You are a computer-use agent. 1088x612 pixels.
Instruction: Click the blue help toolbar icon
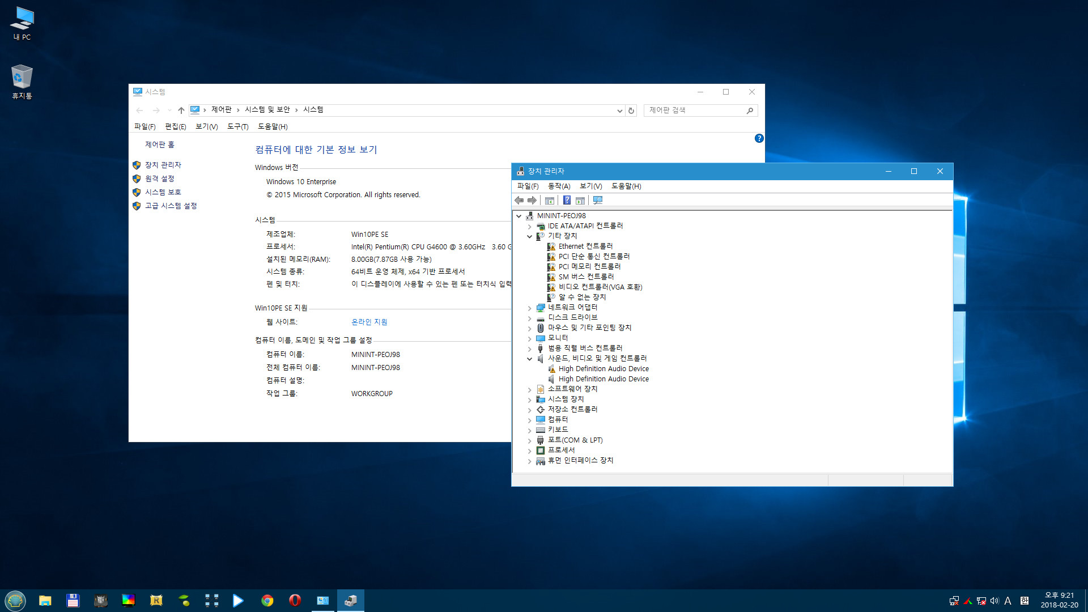tap(567, 201)
